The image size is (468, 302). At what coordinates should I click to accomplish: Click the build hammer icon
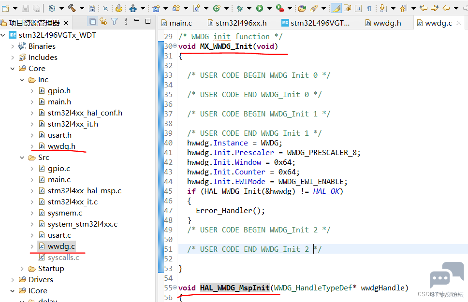coord(72,8)
